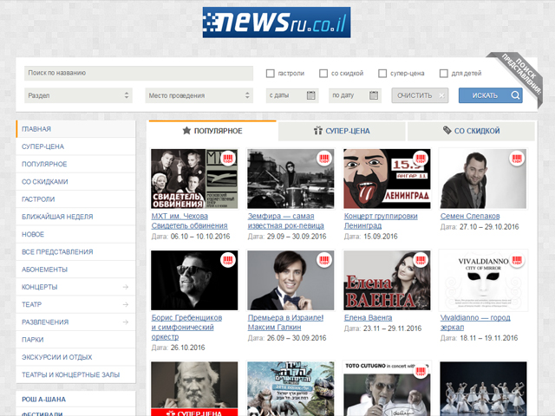This screenshot has height=416, width=555.
Task: Open the calendar icon for 'с даты'
Action: pyautogui.click(x=310, y=95)
